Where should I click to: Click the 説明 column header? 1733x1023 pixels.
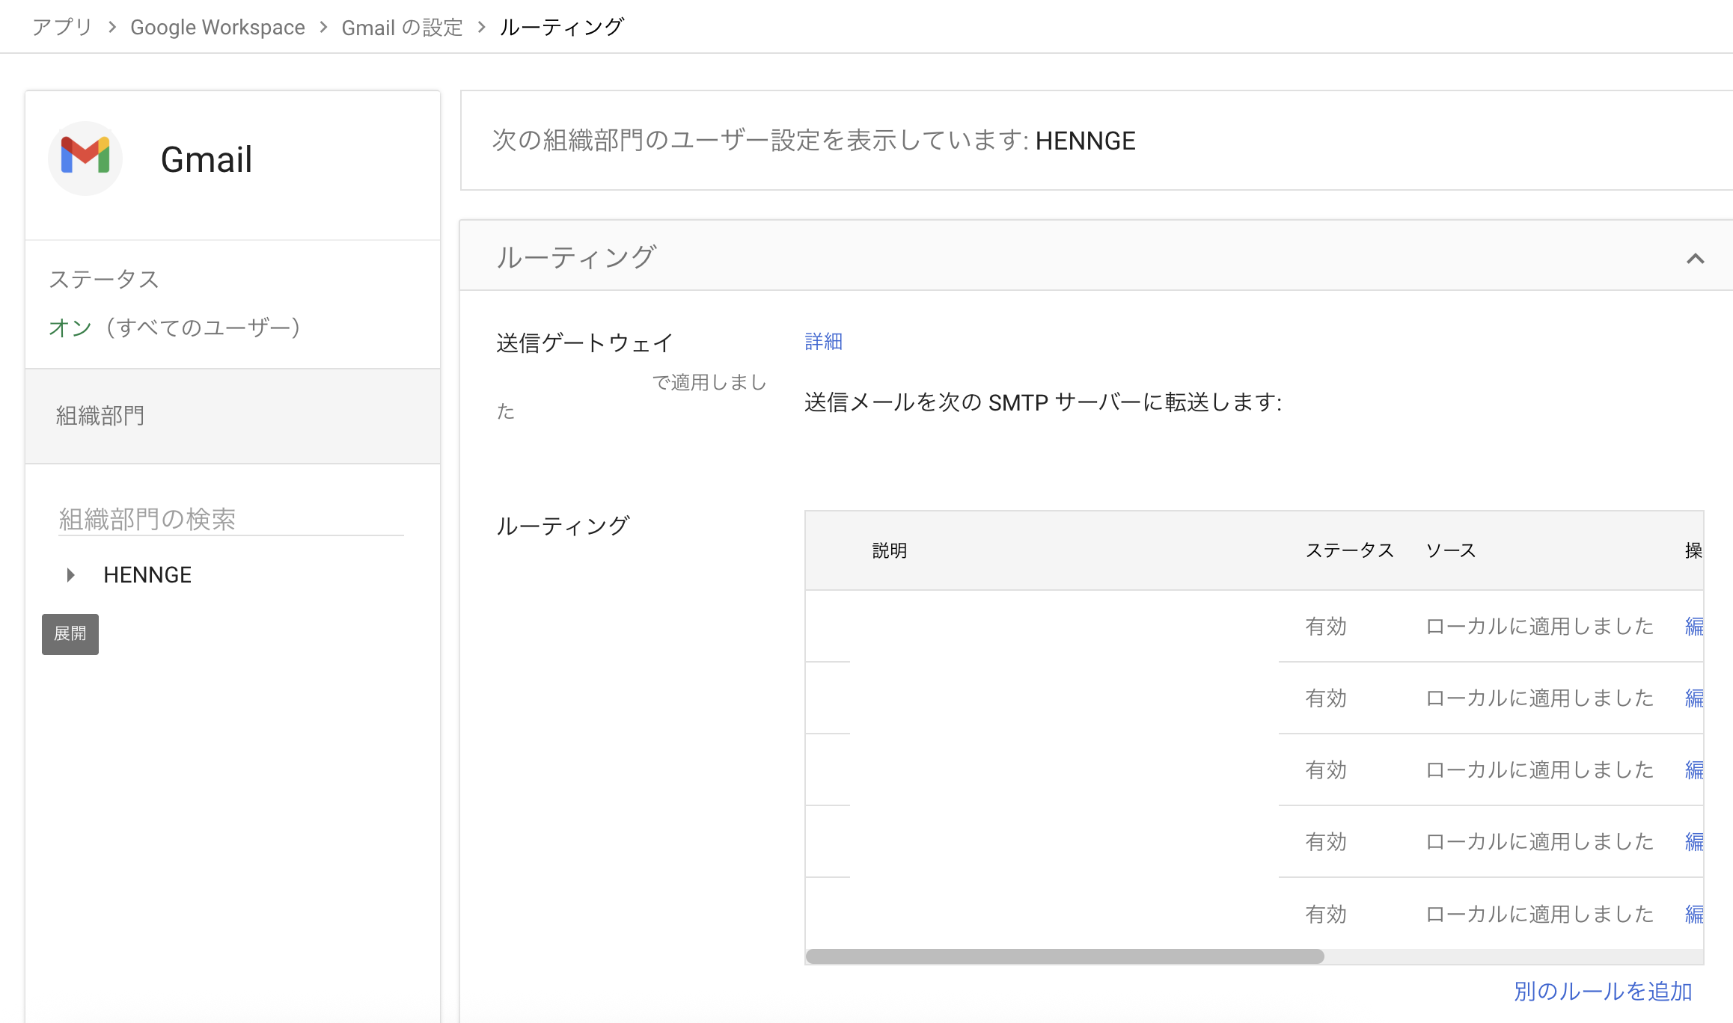[x=890, y=550]
